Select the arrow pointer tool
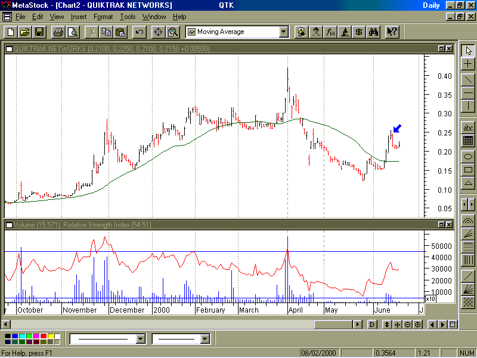This screenshot has height=358, width=477. click(x=468, y=51)
